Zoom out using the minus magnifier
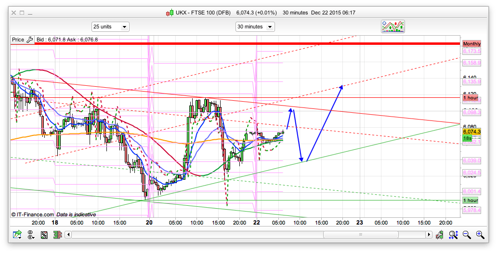The height and width of the screenshot is (253, 497). pos(467,235)
